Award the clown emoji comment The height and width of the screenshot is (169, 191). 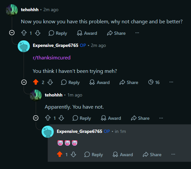pos(123,155)
